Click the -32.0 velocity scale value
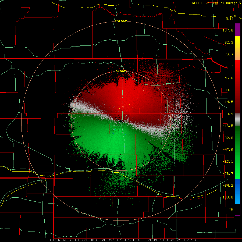The height and width of the screenshot is (242, 242). 228,138
